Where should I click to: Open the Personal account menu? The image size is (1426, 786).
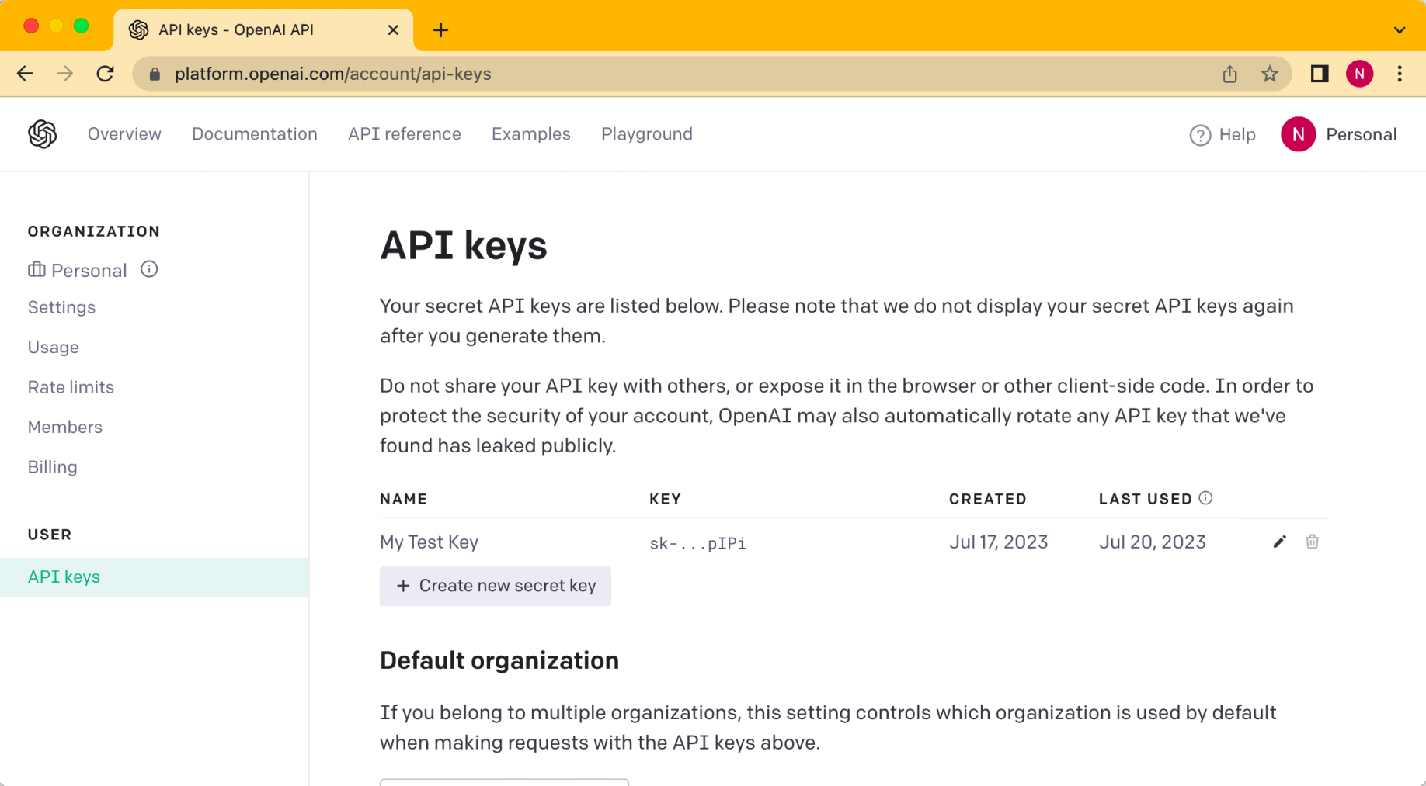click(x=1339, y=134)
